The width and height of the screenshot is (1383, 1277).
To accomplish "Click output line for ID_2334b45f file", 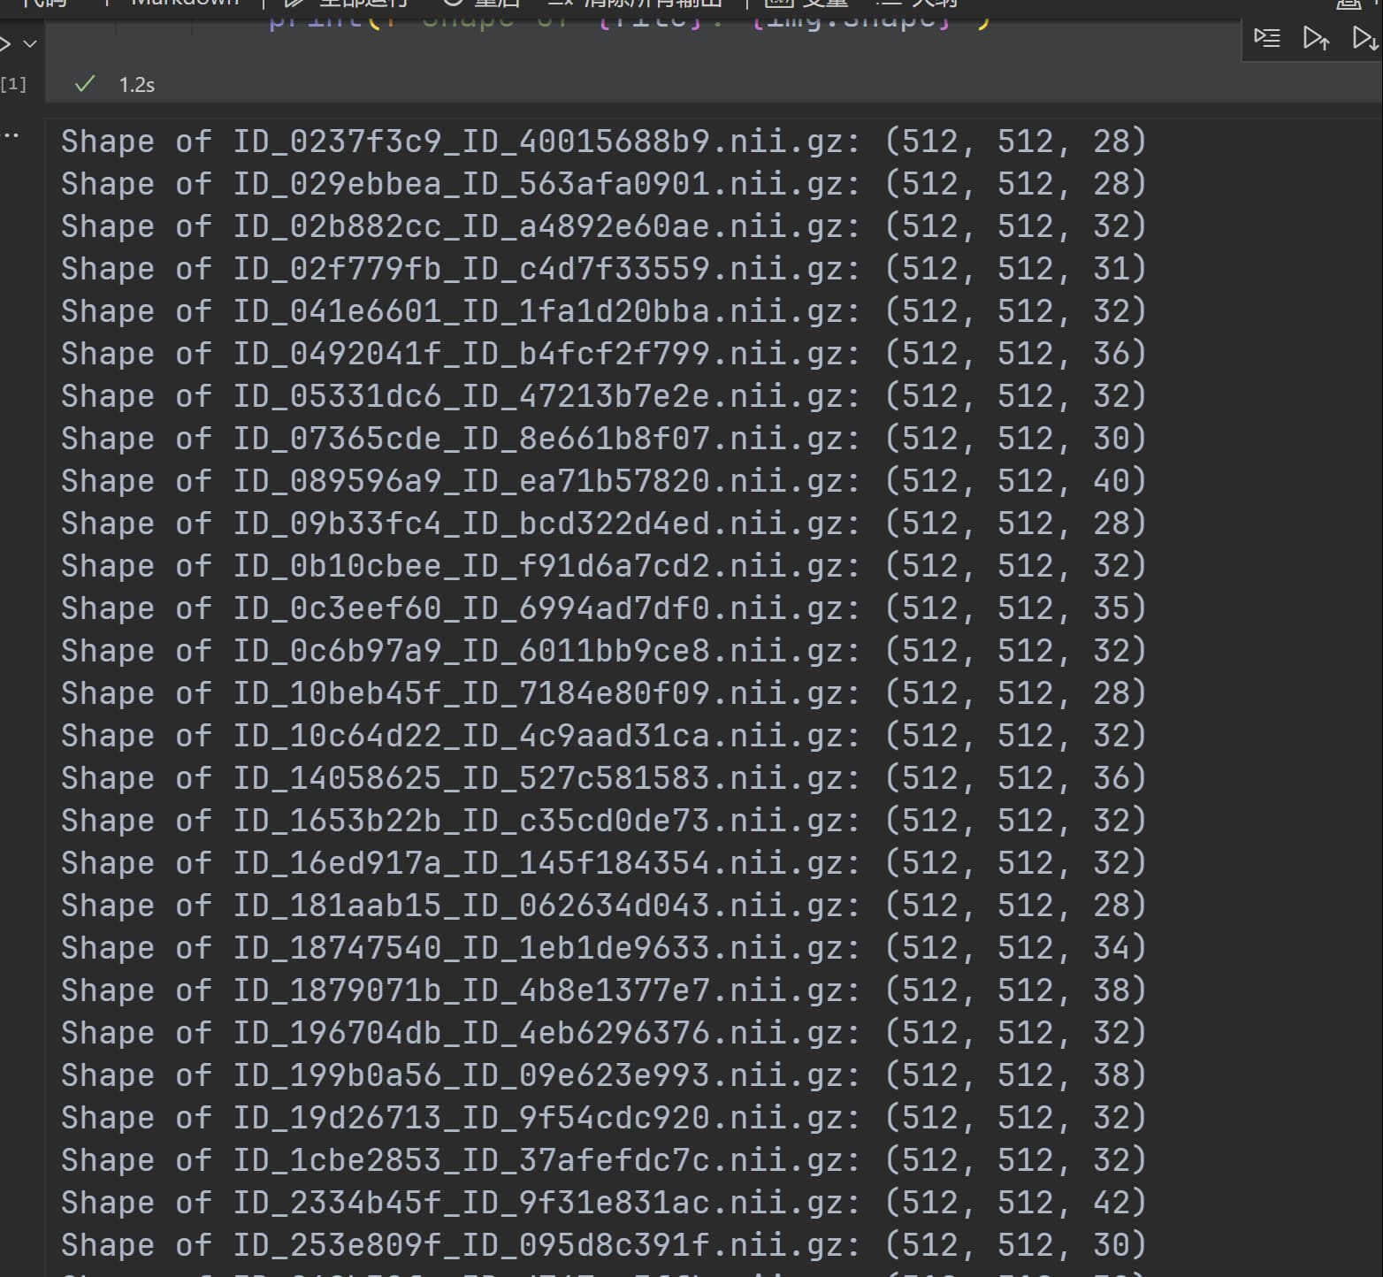I will [x=603, y=1203].
